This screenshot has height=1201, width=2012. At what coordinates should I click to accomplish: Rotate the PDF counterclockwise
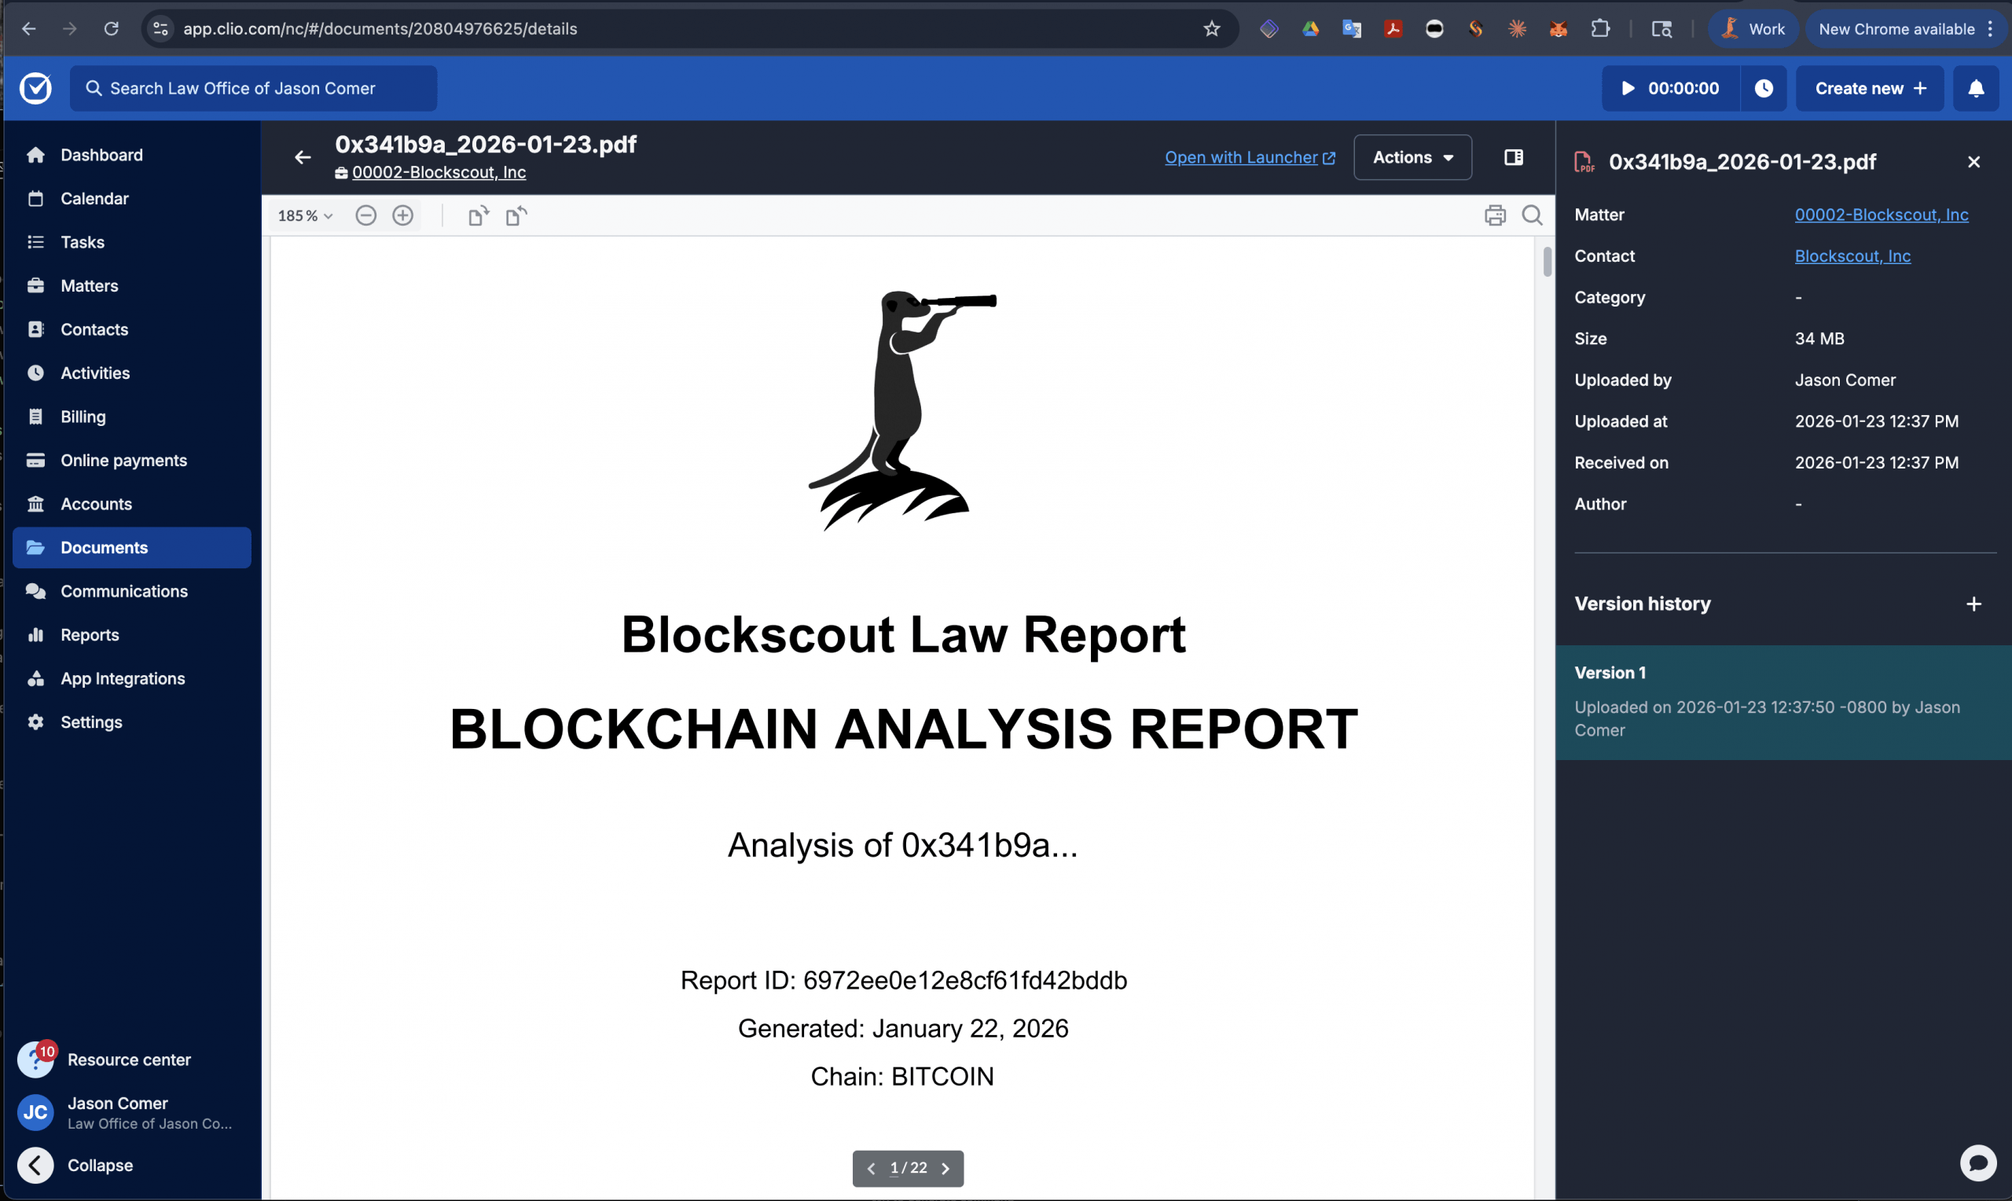(516, 215)
